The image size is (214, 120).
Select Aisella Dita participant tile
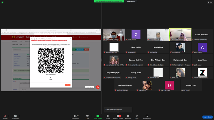(158, 47)
